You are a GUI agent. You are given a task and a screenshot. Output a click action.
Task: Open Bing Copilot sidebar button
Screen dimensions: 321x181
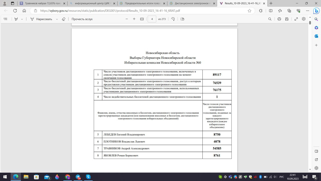tap(316, 11)
